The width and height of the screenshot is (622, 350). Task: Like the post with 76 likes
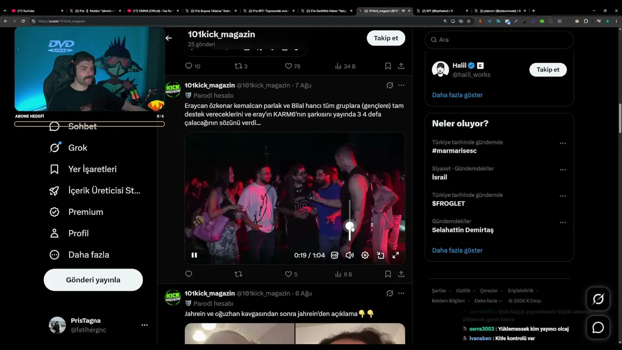pos(293,66)
